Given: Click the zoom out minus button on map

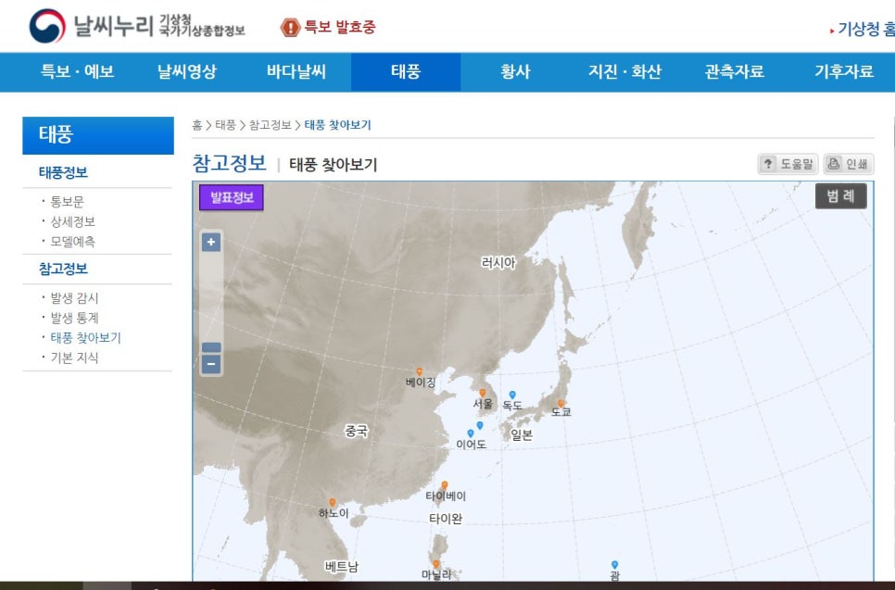Looking at the screenshot, I should (211, 365).
